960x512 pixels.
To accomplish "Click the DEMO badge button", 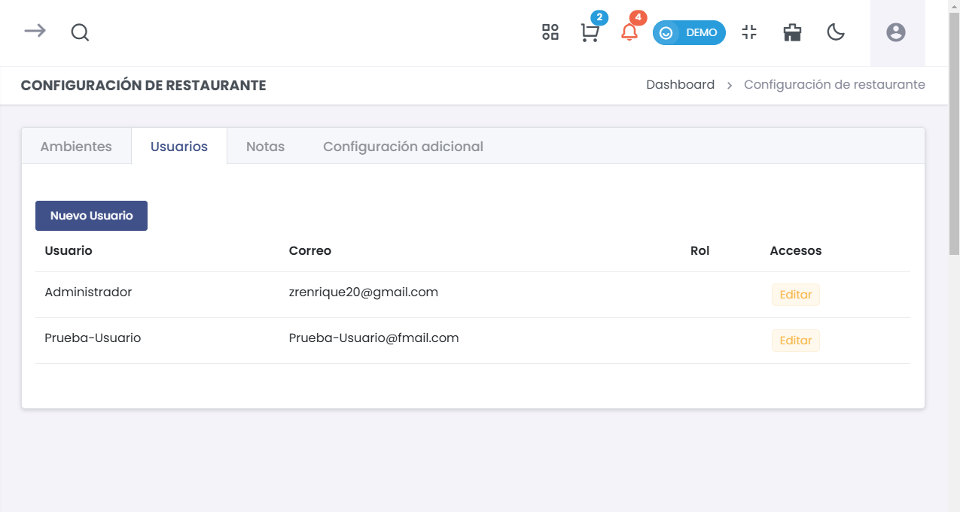I will click(x=689, y=32).
